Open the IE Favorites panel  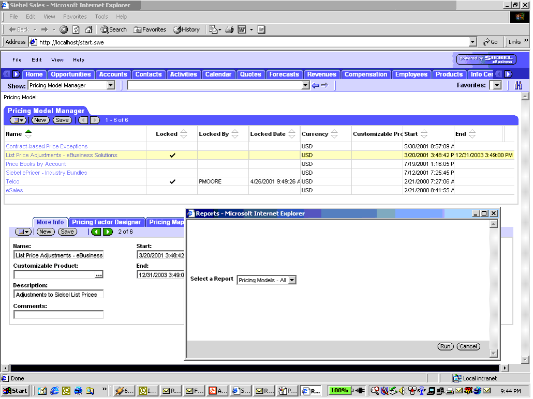[x=150, y=29]
